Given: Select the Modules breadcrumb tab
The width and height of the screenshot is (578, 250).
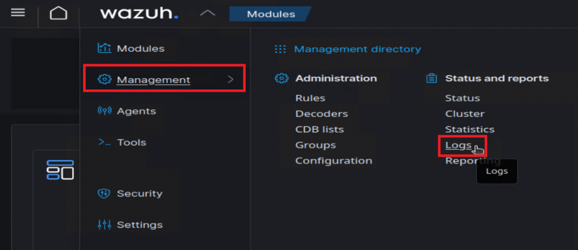Looking at the screenshot, I should pos(270,14).
